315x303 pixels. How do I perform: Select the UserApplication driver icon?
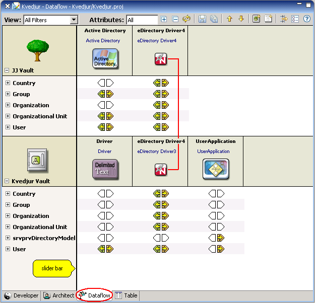(216, 169)
